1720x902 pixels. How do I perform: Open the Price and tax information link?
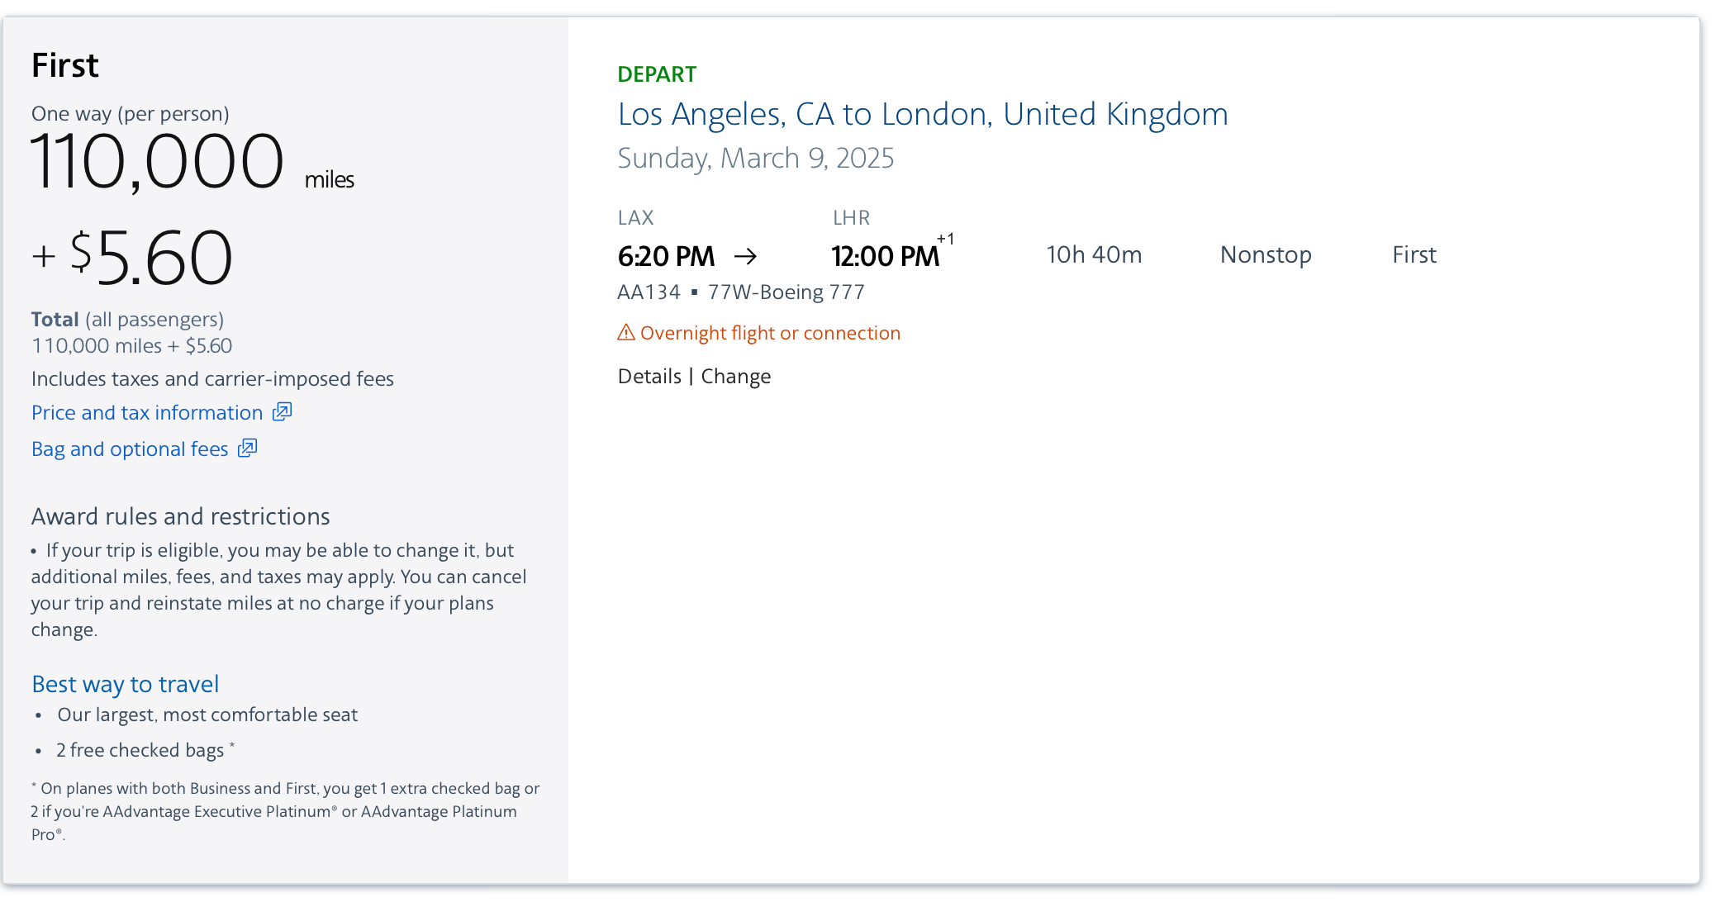(147, 412)
